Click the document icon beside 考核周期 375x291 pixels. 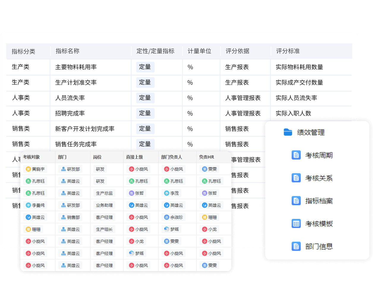296,155
